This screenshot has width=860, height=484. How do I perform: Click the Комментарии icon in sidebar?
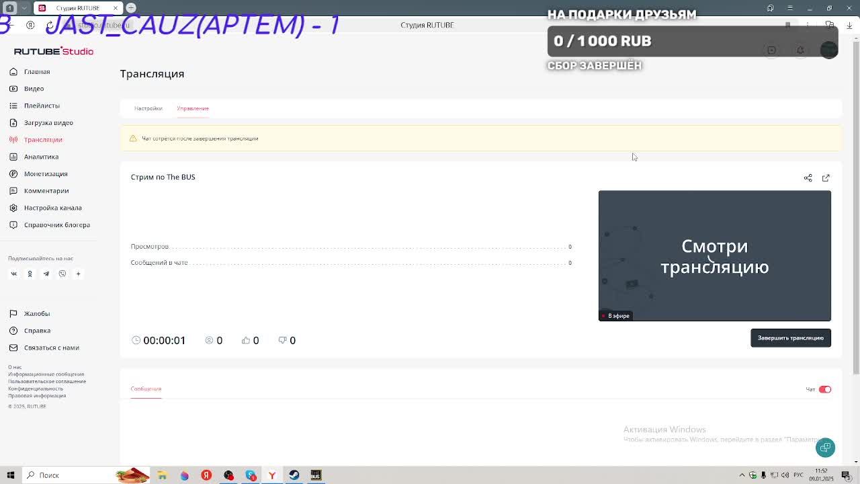pyautogui.click(x=13, y=191)
